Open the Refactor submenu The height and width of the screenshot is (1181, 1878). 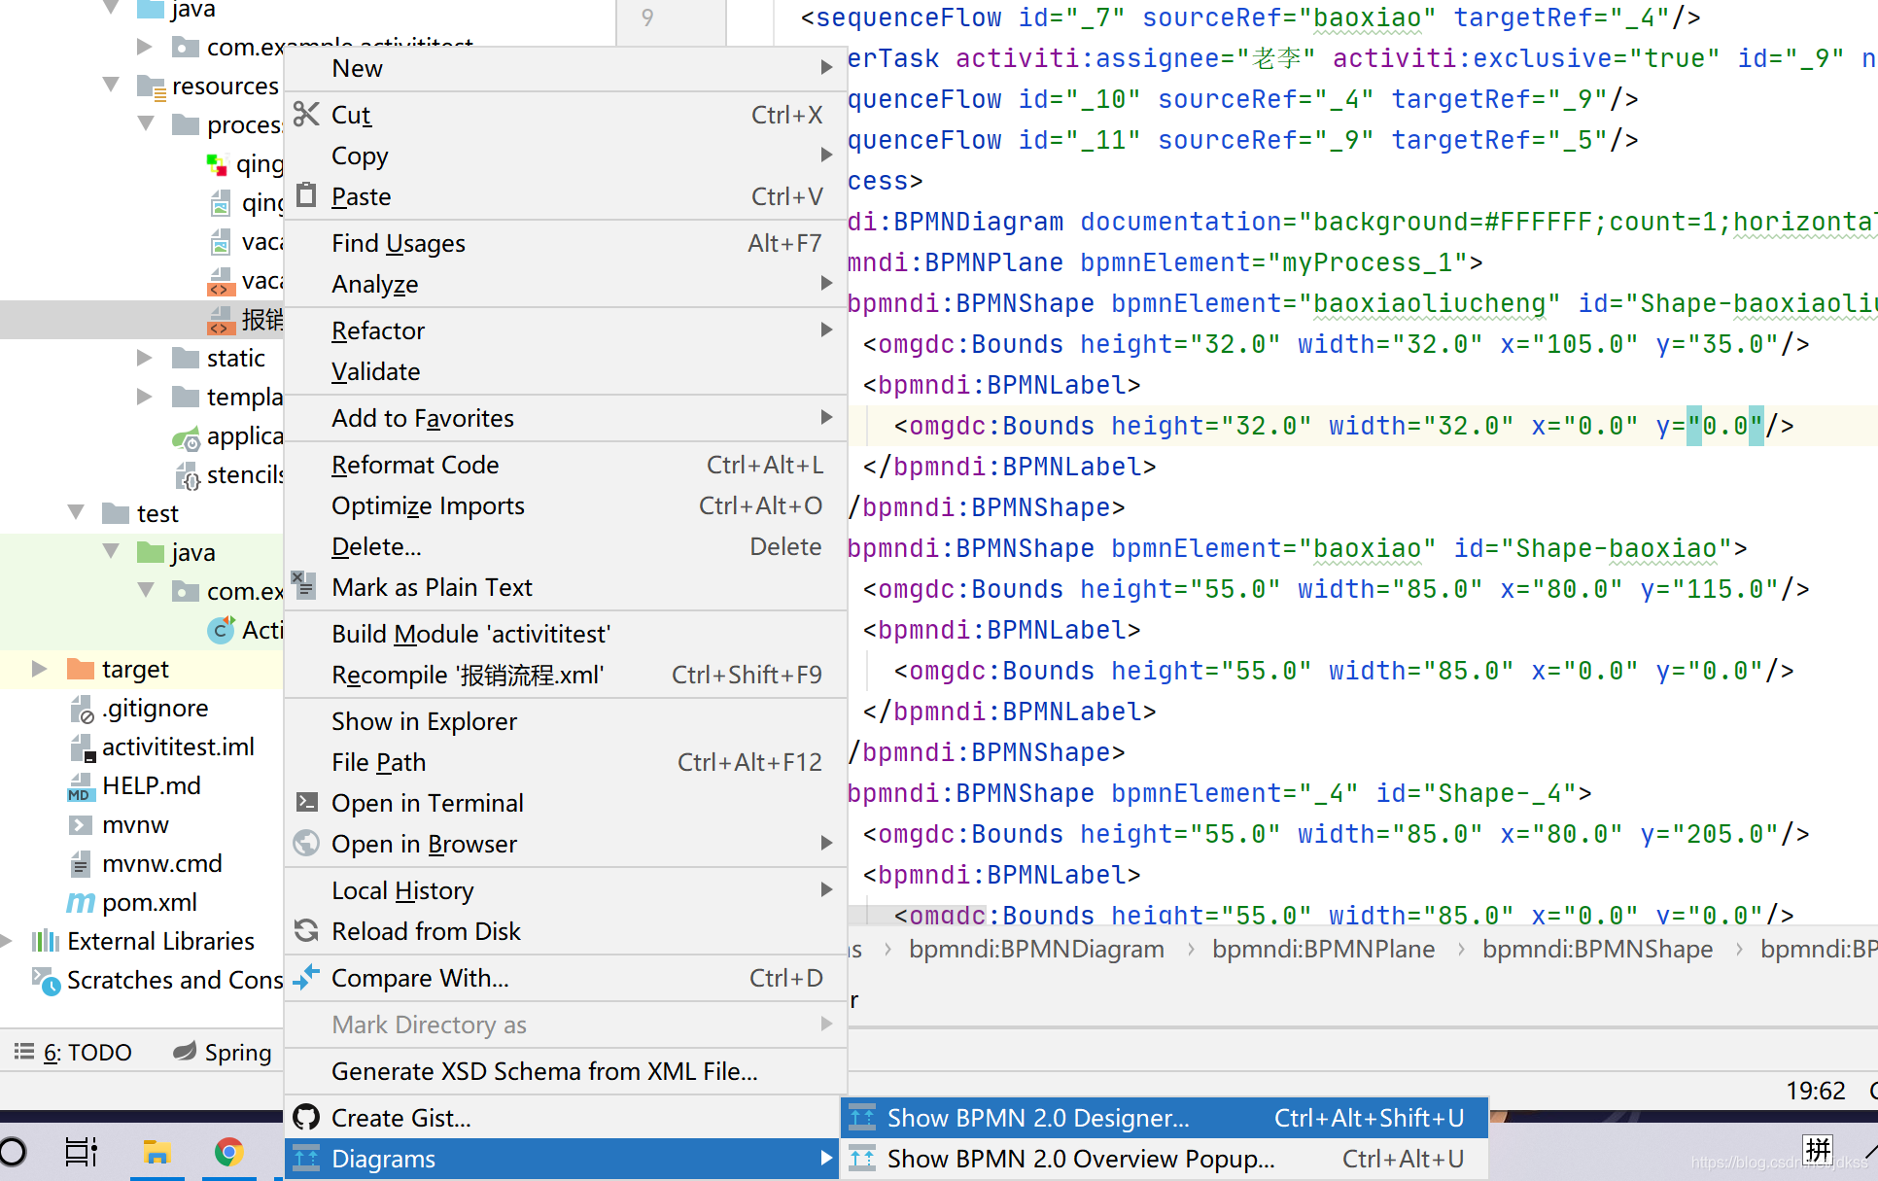pos(566,330)
